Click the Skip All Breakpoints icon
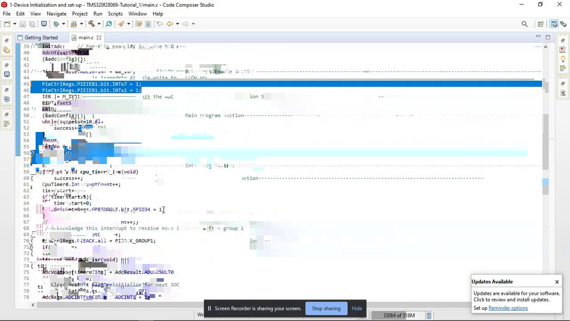The image size is (570, 321). click(109, 24)
